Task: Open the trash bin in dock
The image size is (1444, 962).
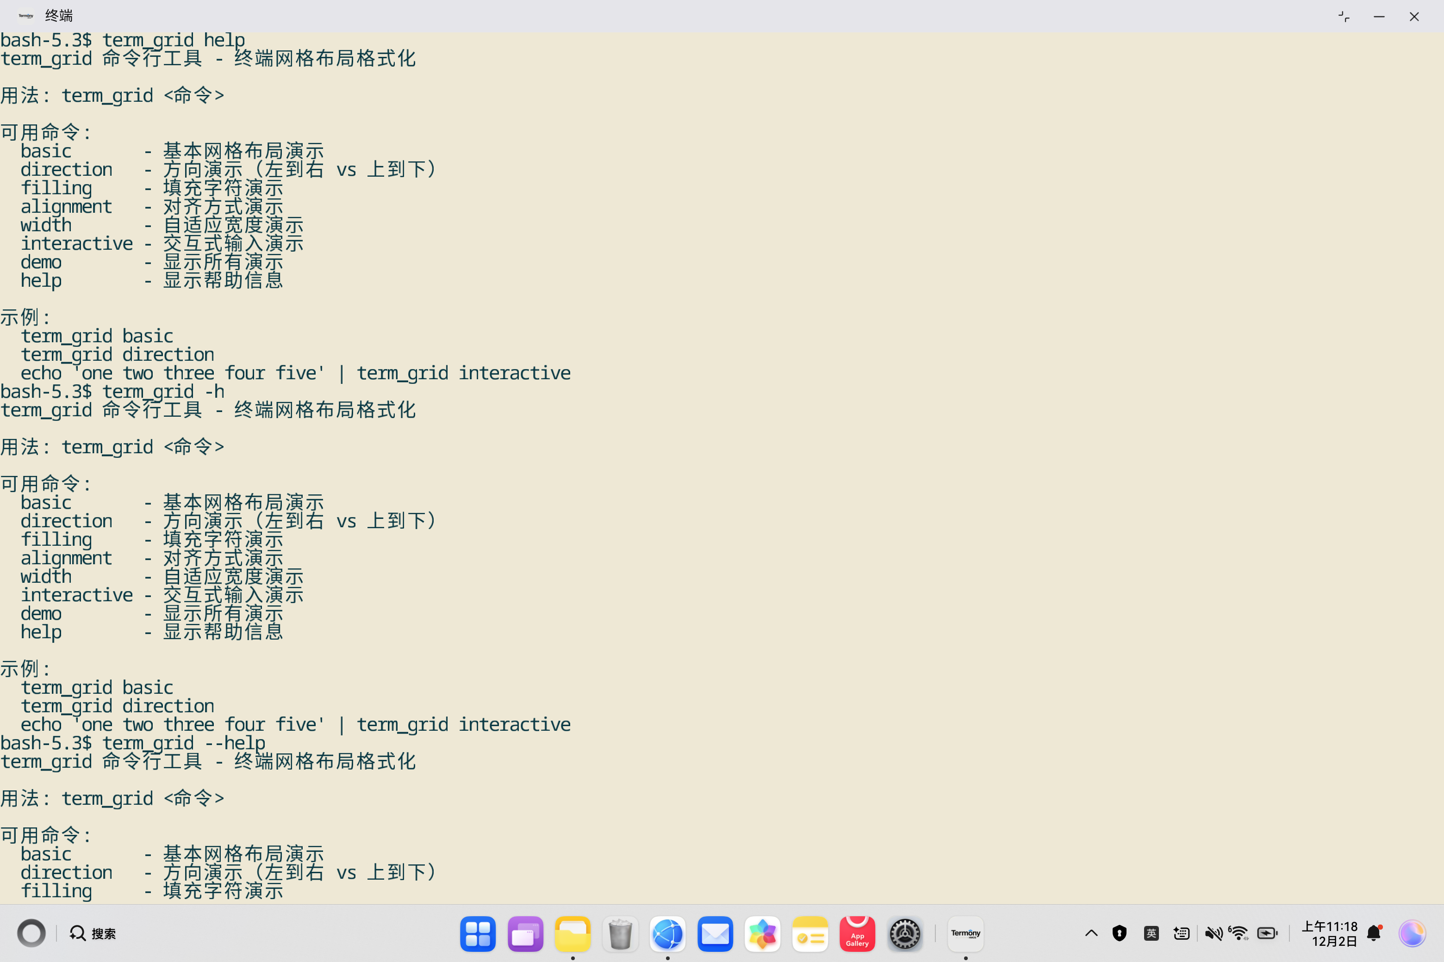Action: 620,934
